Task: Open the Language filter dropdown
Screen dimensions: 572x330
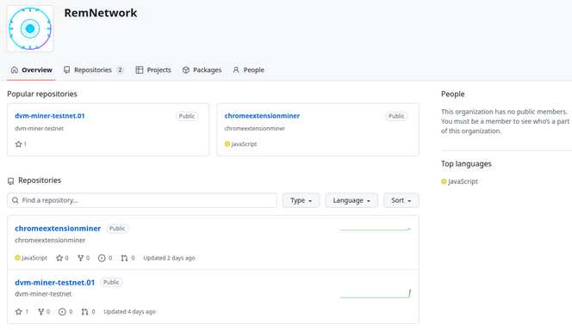Action: tap(351, 200)
